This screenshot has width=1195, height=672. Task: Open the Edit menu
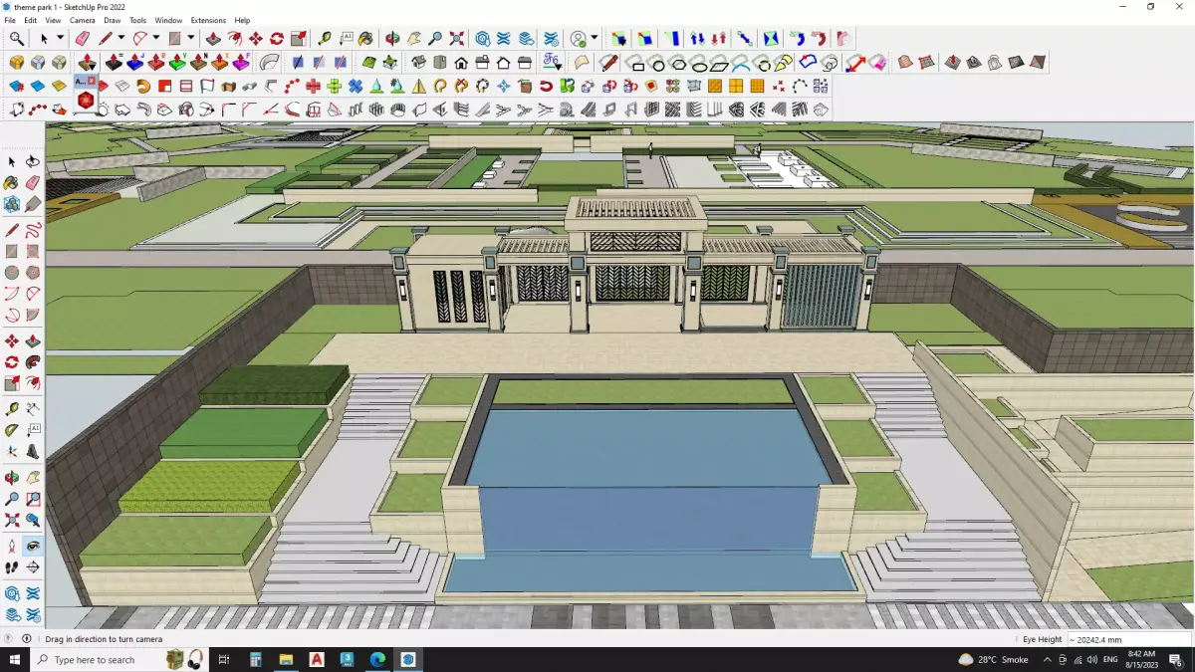(x=31, y=20)
